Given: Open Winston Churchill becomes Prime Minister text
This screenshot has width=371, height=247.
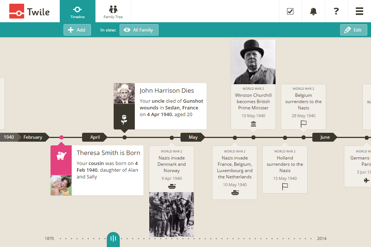Looking at the screenshot, I should [x=253, y=101].
